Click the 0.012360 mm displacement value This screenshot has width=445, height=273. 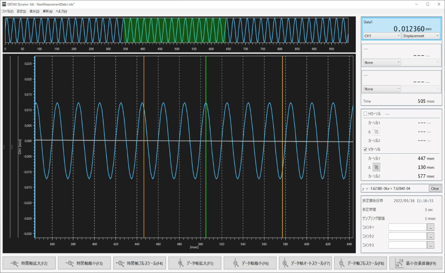[412, 29]
